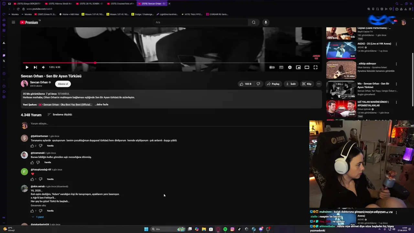This screenshot has height=233, width=414.
Task: Subscribe via Abone ol button
Action: [63, 84]
